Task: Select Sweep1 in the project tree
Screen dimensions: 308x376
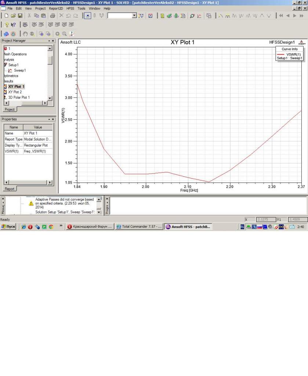Action: click(19, 70)
